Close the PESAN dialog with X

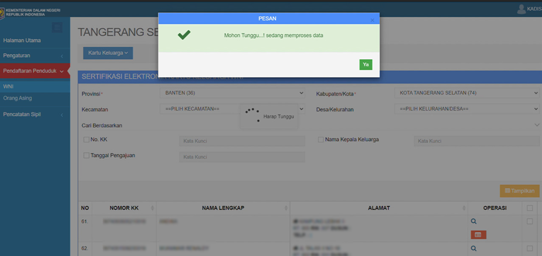click(x=372, y=20)
